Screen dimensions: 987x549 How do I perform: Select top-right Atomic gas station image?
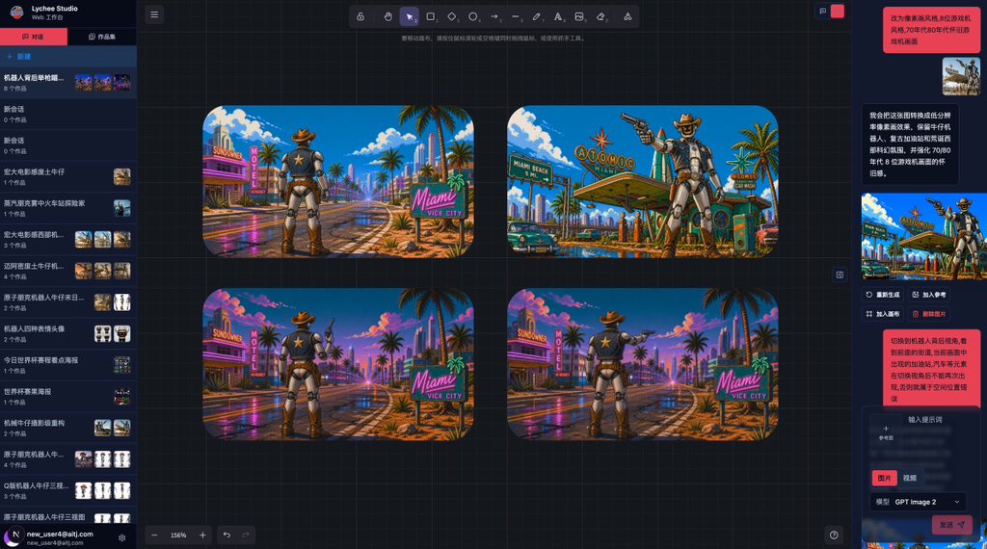click(643, 181)
